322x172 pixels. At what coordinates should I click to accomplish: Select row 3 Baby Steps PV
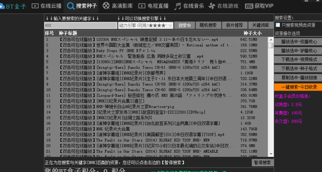point(156,51)
